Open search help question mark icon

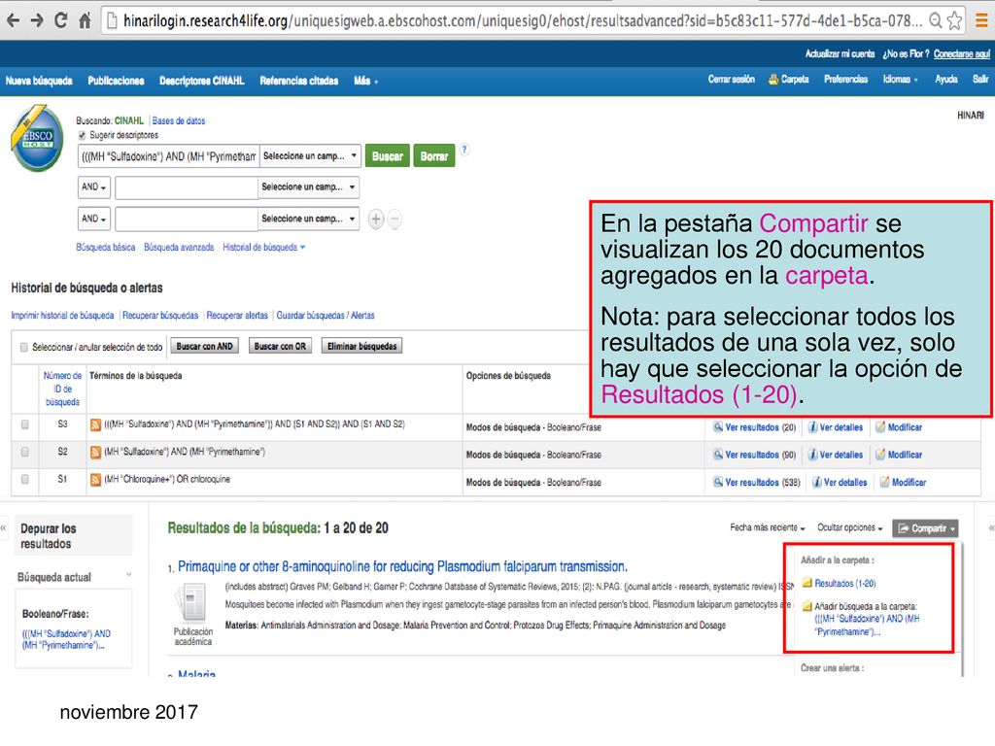pyautogui.click(x=464, y=150)
